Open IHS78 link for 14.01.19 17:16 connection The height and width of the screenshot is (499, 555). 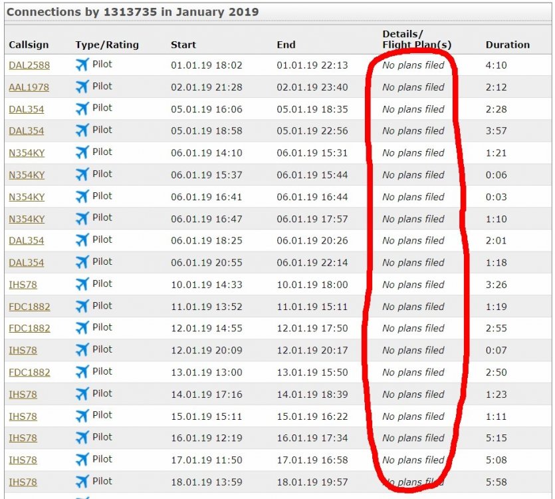tap(23, 395)
